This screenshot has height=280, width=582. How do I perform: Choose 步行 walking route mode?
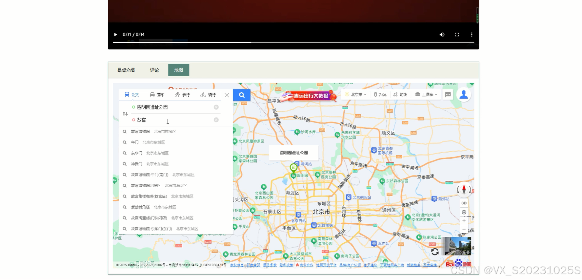182,95
